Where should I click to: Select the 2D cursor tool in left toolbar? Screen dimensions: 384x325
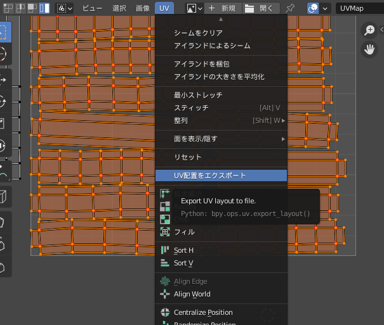point(4,53)
